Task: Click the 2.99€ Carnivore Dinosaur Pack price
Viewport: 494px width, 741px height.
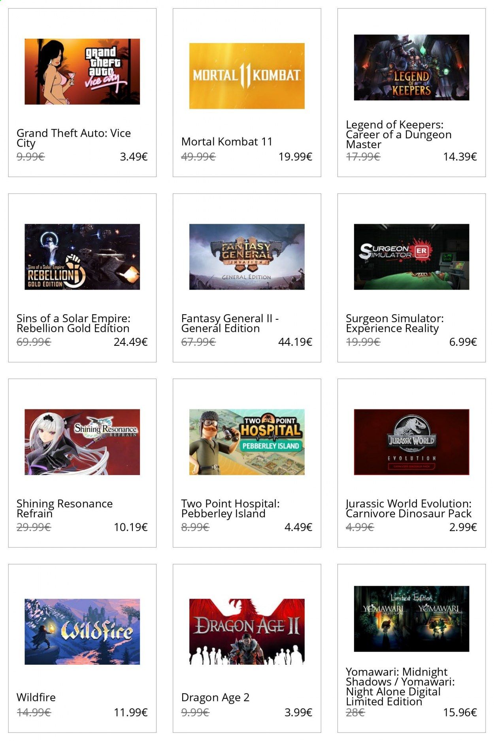Action: [x=463, y=527]
